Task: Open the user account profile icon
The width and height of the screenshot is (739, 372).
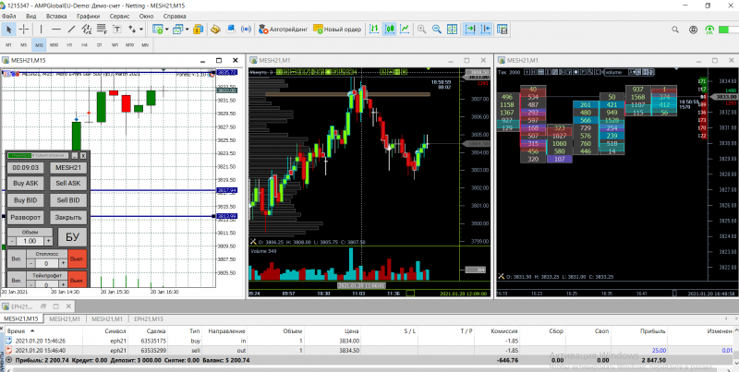Action: coord(693,30)
